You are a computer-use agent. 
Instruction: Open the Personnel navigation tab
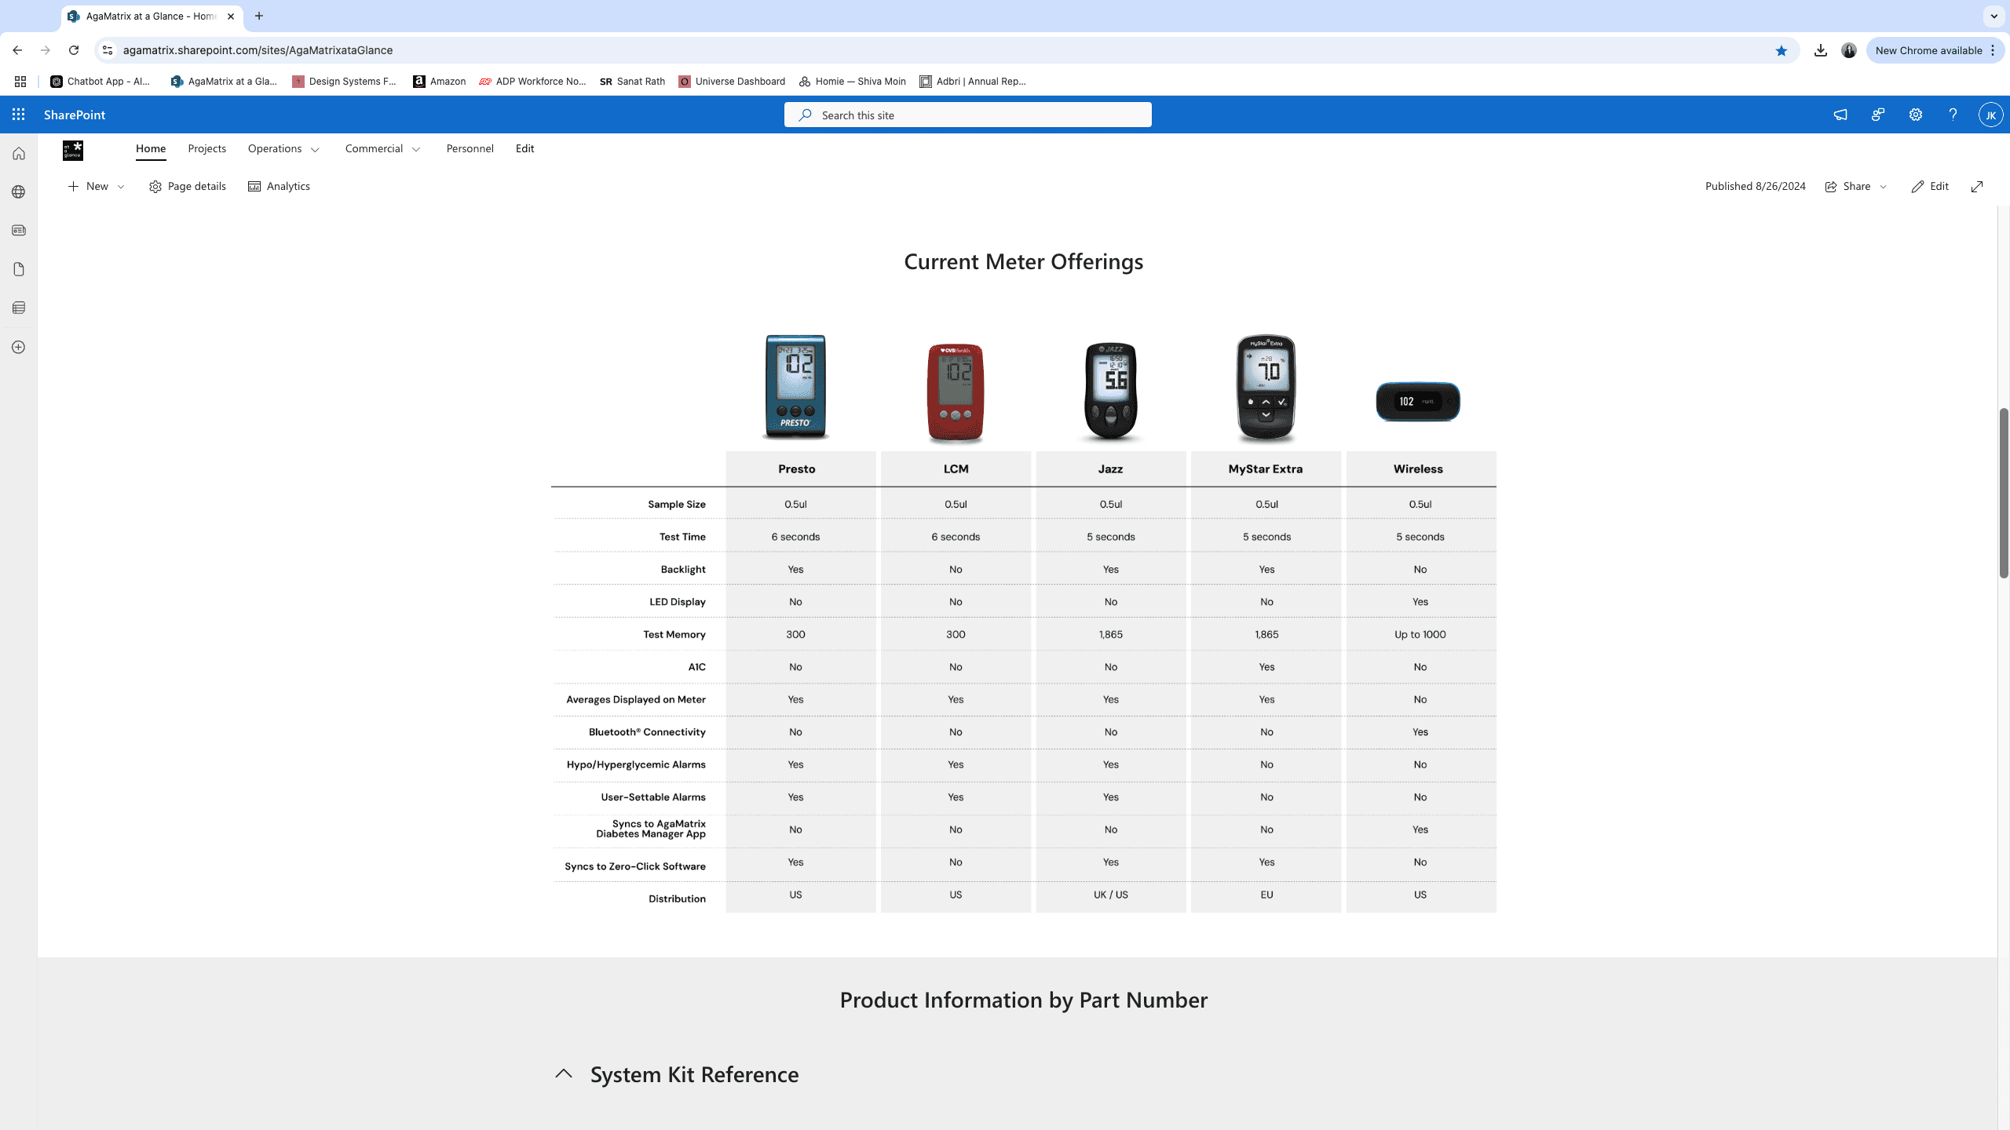point(470,148)
